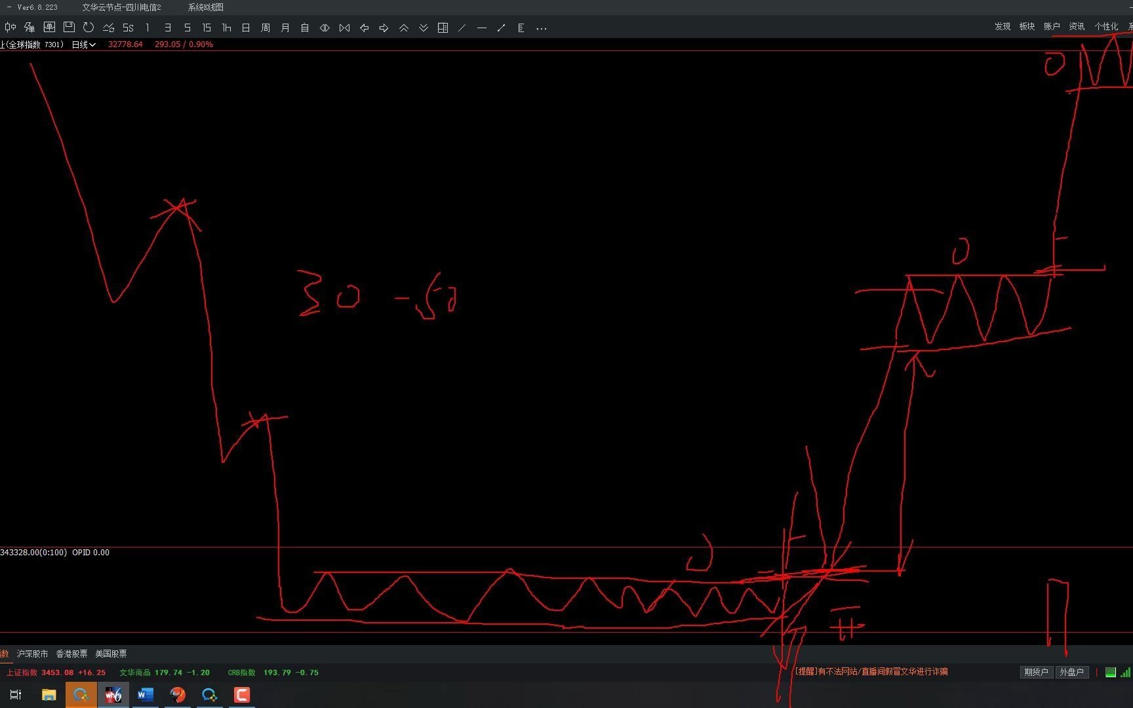Click the expand chart horizontally icon
This screenshot has height=708, width=1133.
tap(325, 28)
